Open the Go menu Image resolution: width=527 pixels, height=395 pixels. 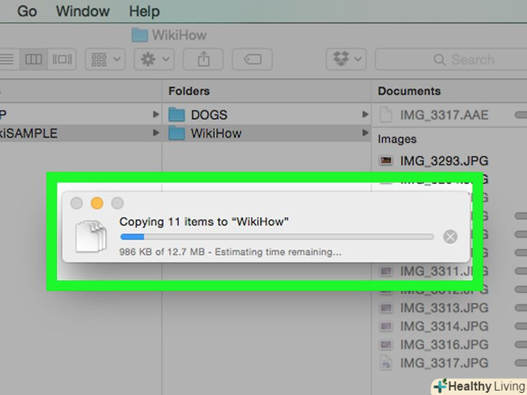pos(27,12)
